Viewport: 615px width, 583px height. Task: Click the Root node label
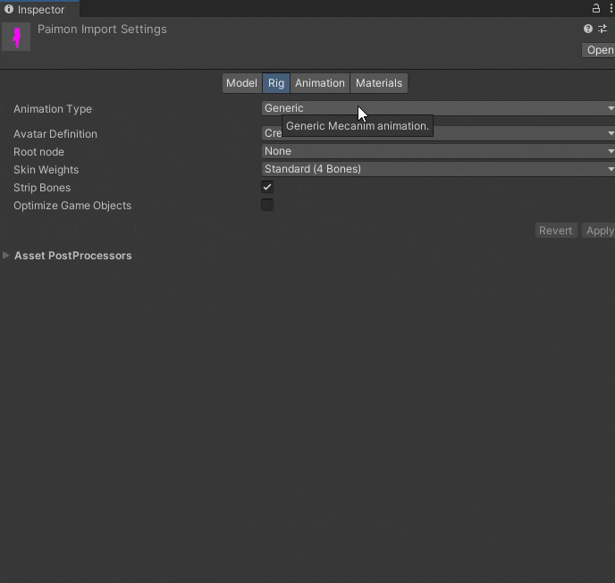coord(38,152)
